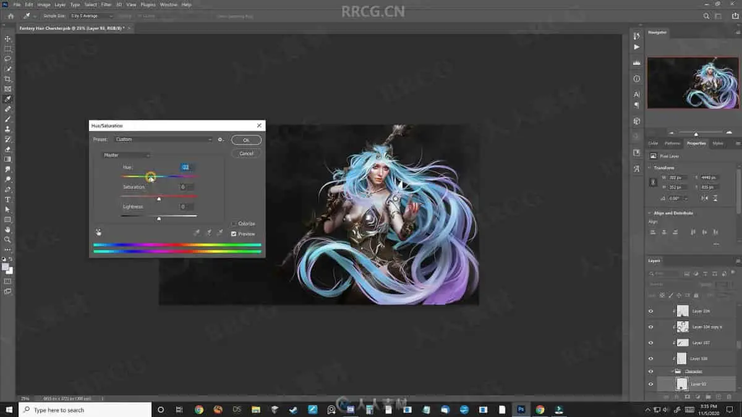742x417 pixels.
Task: Select the Horizontal Type tool
Action: 7,200
